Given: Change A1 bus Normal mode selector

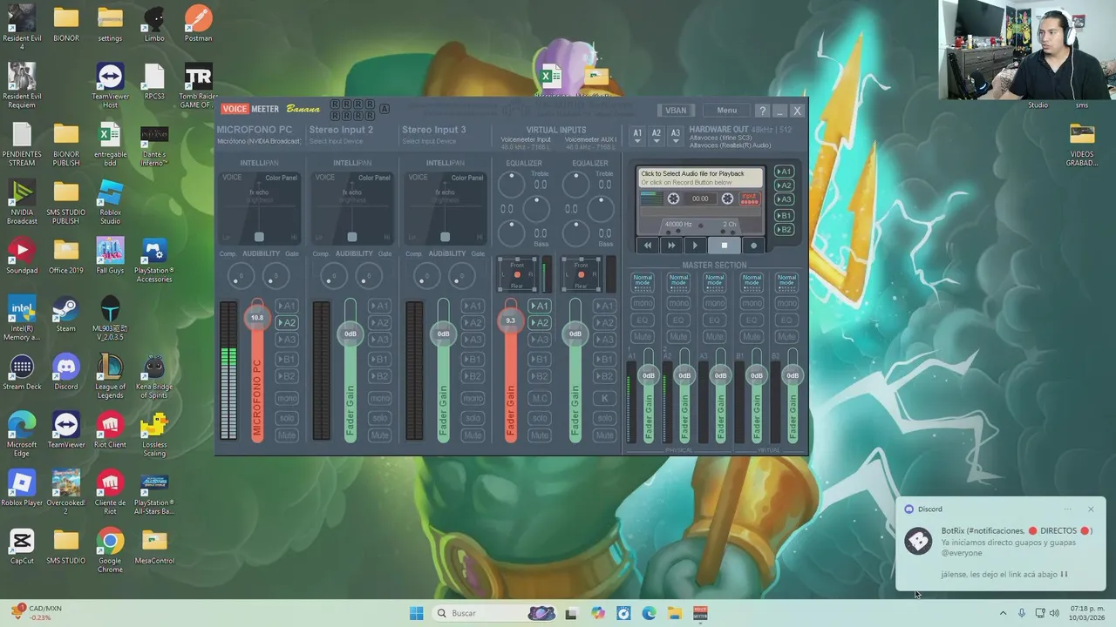Looking at the screenshot, I should (x=643, y=282).
